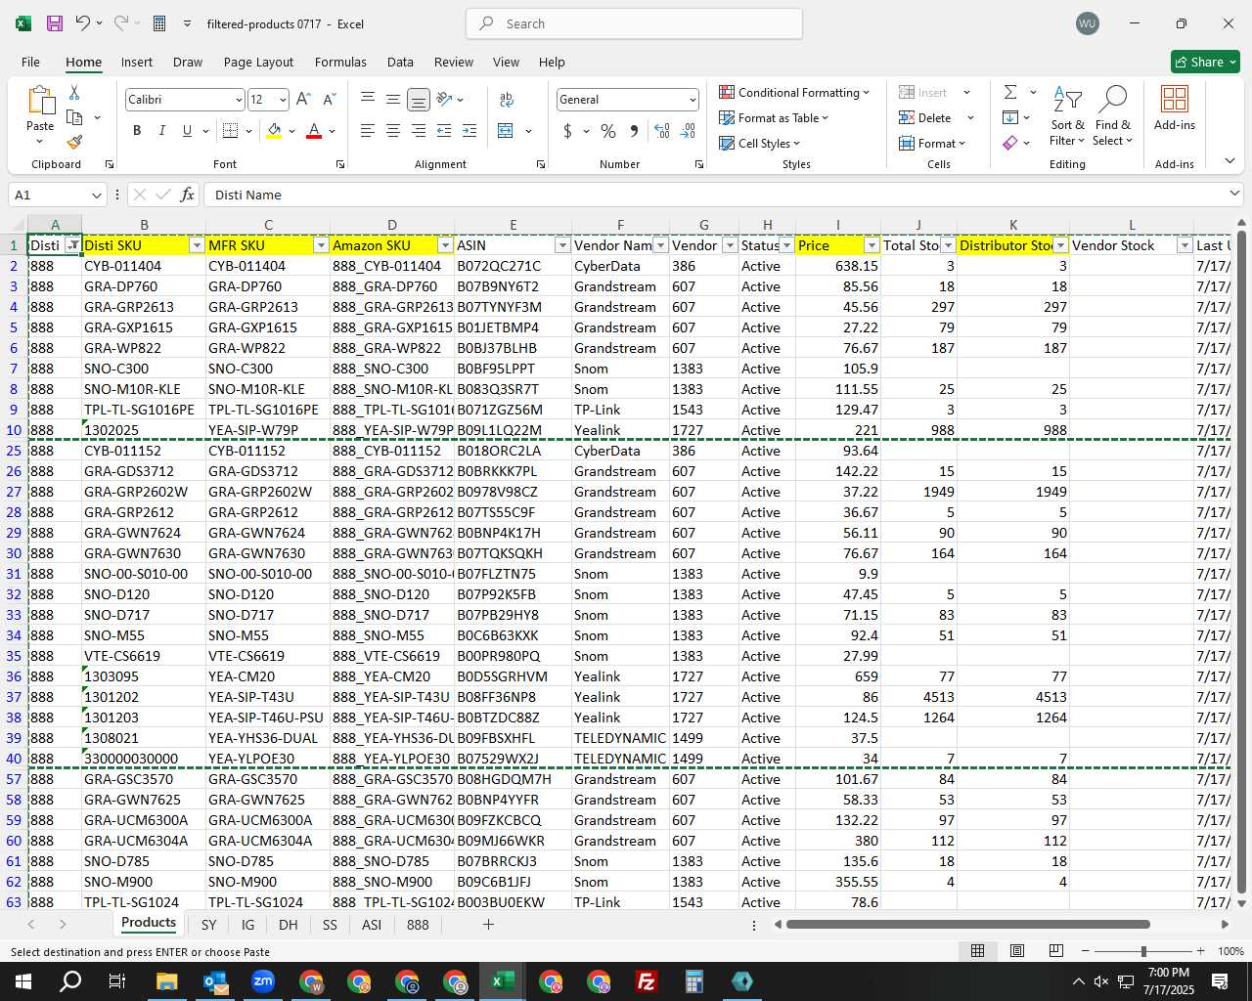Click the Wrap Text icon
The width and height of the screenshot is (1252, 1001).
click(x=507, y=100)
